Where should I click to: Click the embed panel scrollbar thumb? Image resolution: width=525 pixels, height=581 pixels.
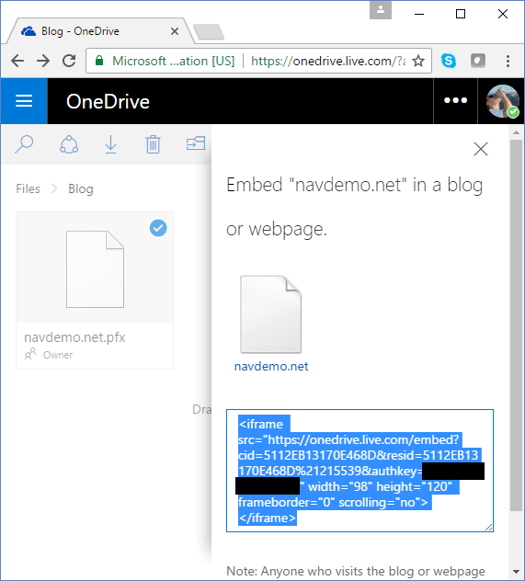pos(516,325)
